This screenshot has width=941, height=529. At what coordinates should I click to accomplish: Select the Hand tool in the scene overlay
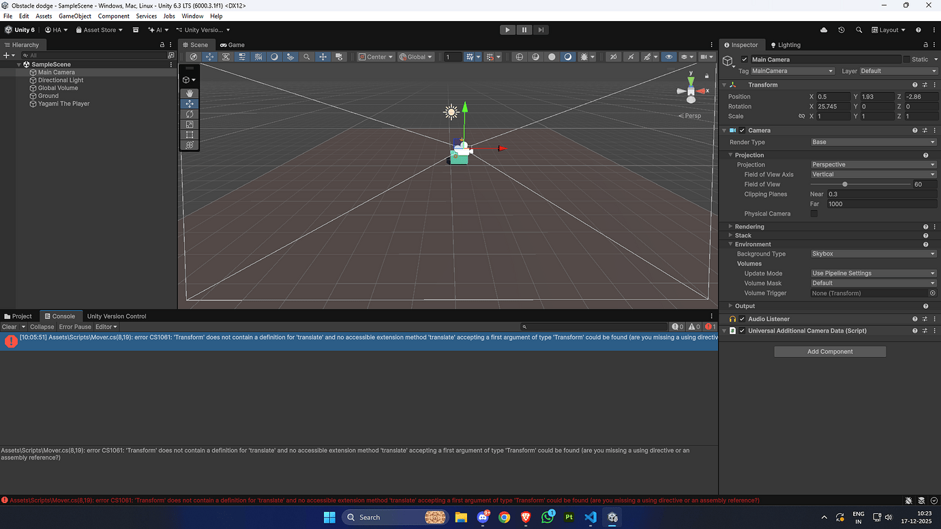[190, 93]
